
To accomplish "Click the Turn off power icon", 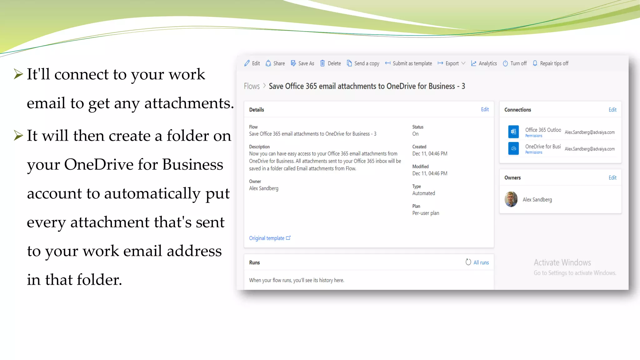I will 505,63.
